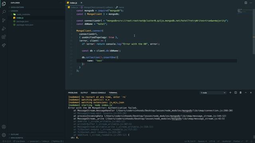
Task: Close the terminal panel
Action: coord(251,93)
